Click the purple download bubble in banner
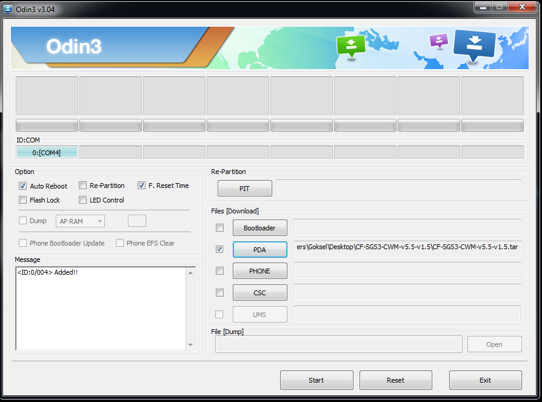The image size is (542, 402). pos(439,41)
